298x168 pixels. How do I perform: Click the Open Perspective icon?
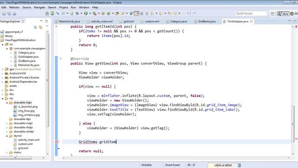272,14
